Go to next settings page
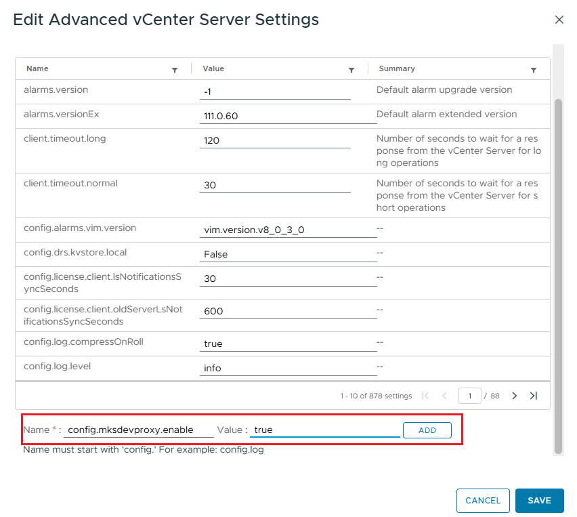577x517 pixels. click(x=514, y=396)
